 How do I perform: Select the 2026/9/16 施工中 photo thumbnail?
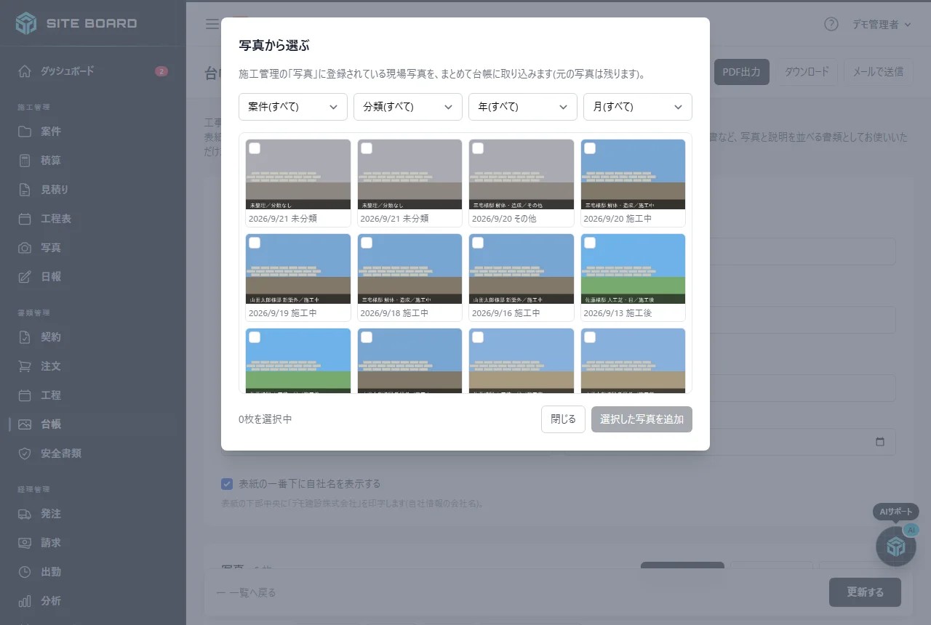point(522,269)
